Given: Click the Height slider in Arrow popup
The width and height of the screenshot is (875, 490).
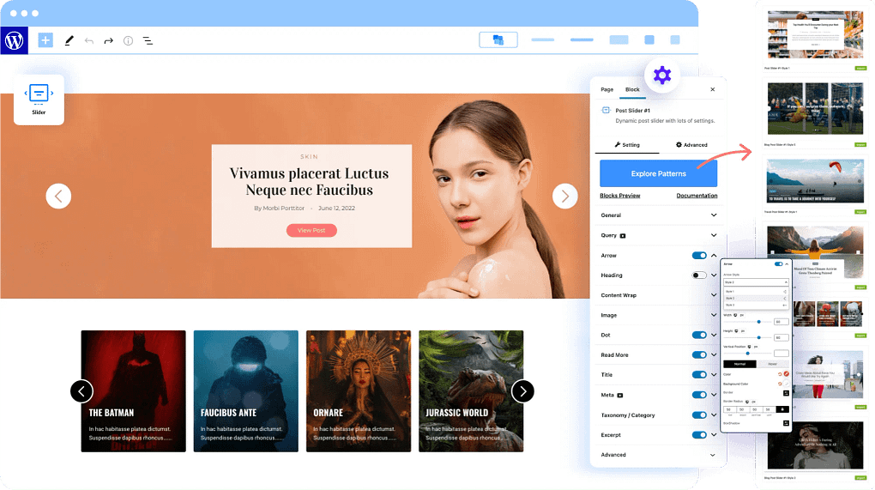Looking at the screenshot, I should [x=748, y=337].
